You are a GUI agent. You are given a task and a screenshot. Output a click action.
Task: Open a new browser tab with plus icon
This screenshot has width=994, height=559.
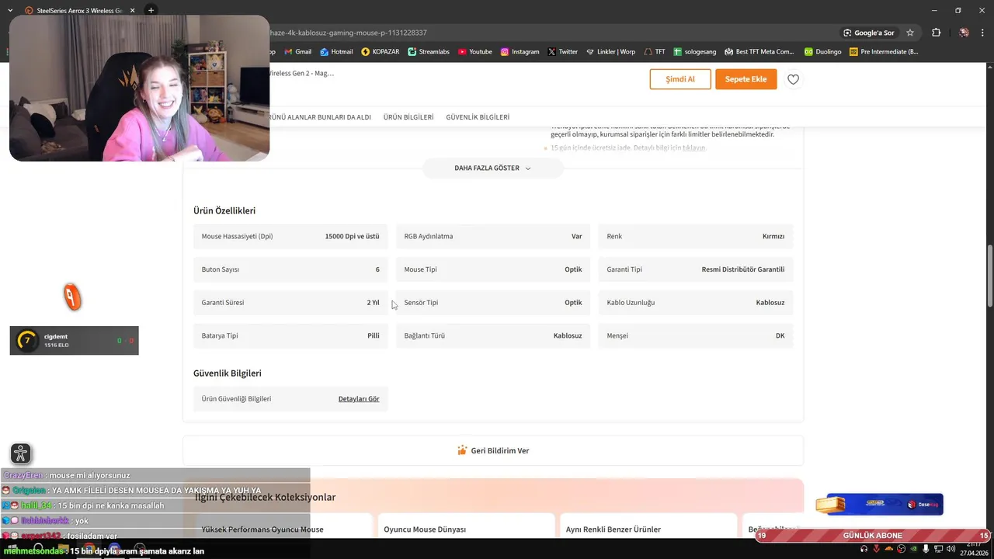[151, 10]
